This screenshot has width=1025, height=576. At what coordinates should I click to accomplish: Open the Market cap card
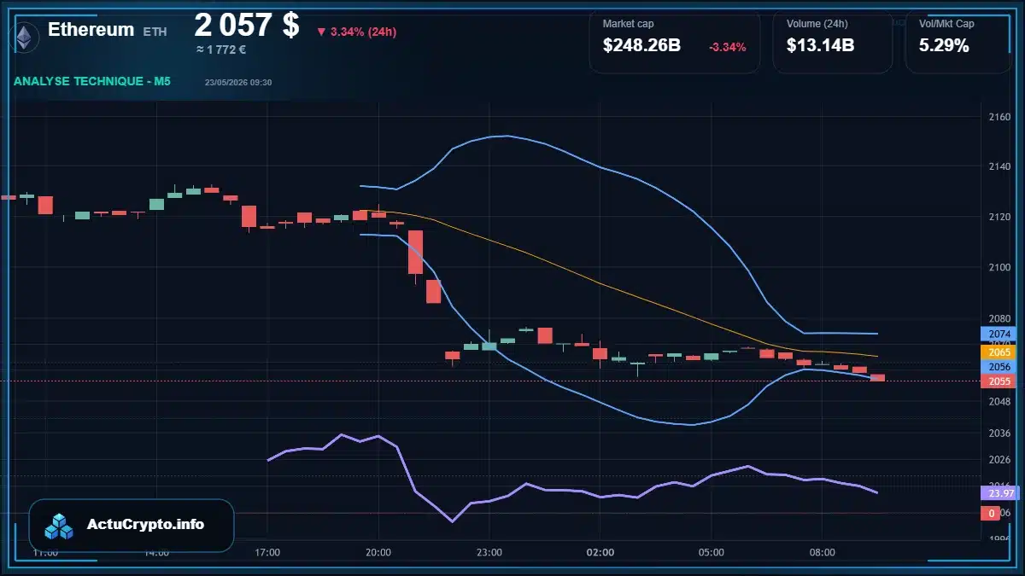(x=674, y=41)
